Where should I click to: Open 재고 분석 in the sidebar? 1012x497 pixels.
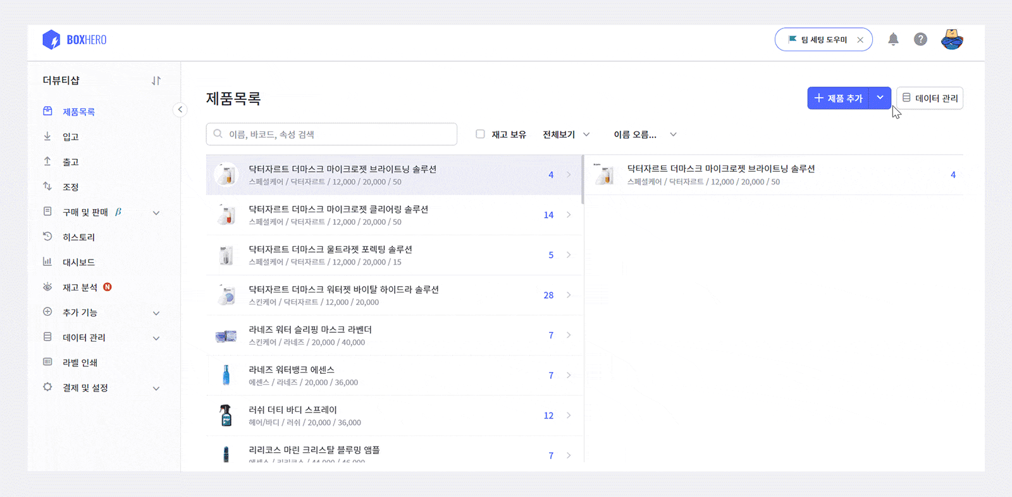tap(80, 287)
